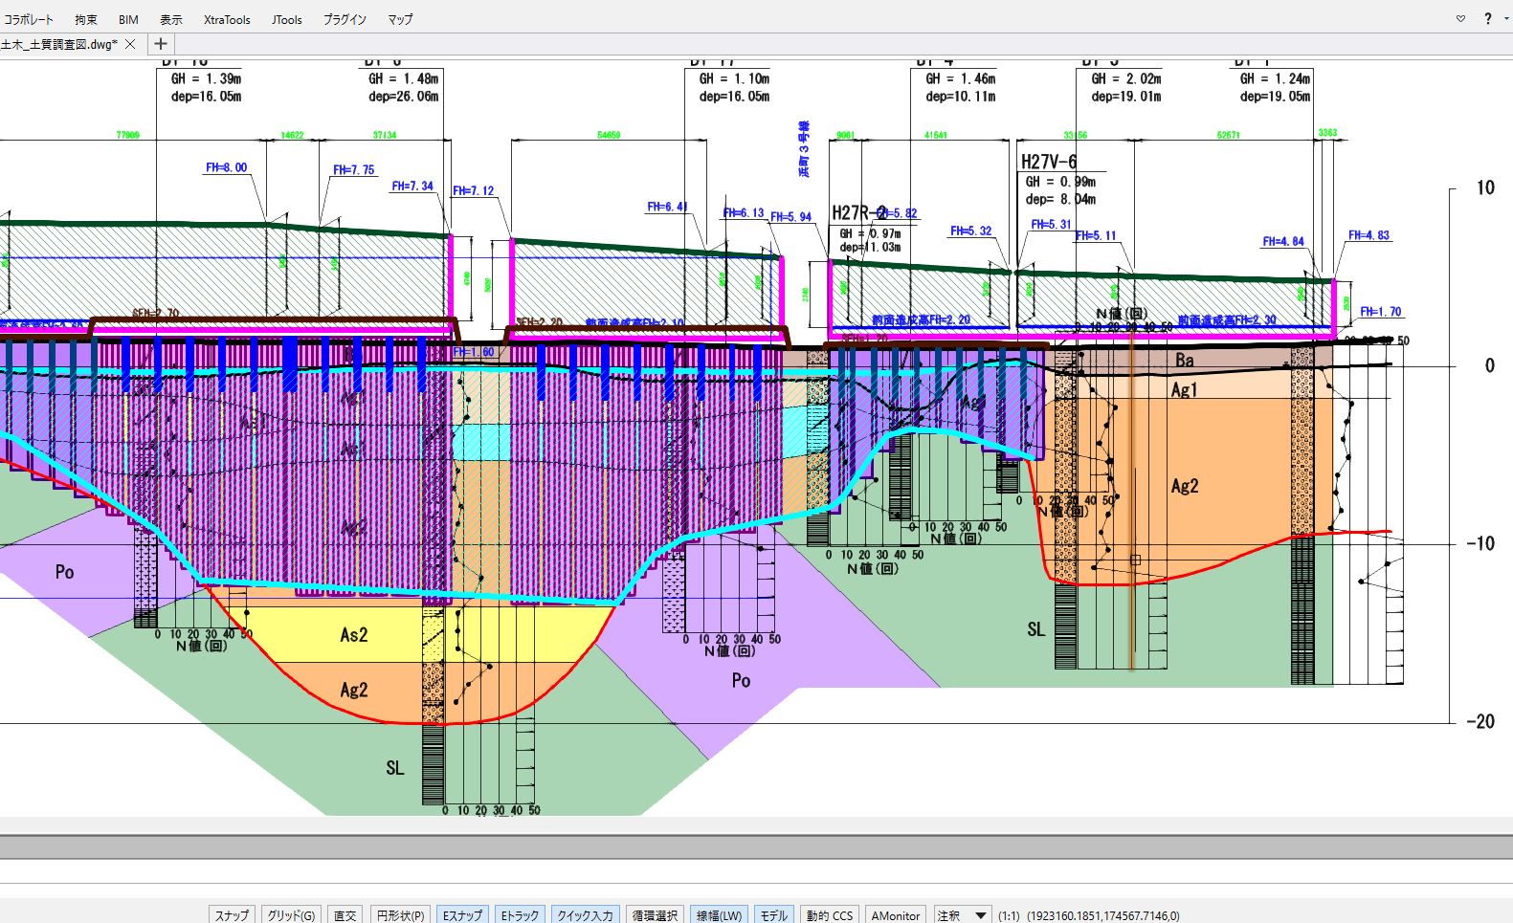1513x923 pixels.
Task: Toggle 円形状(P) polar tracking
Action: point(400,915)
